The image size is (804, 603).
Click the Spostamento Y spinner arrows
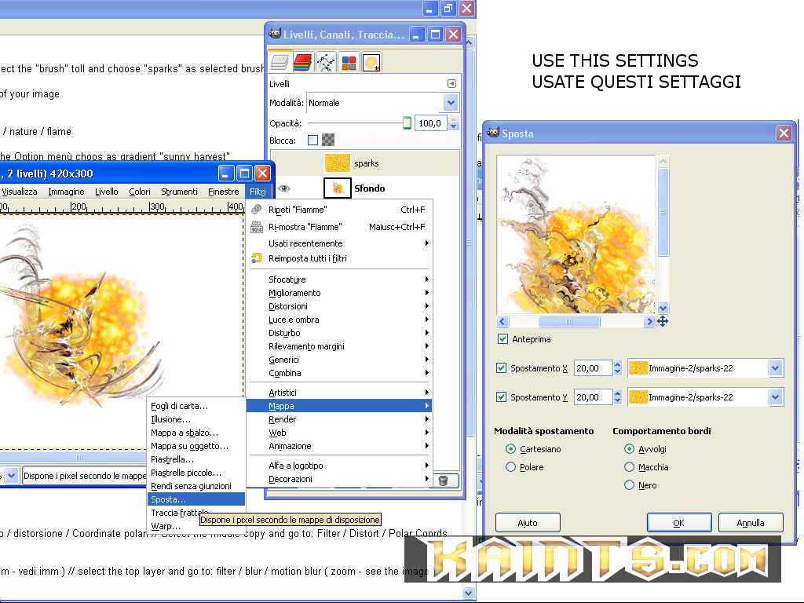617,397
